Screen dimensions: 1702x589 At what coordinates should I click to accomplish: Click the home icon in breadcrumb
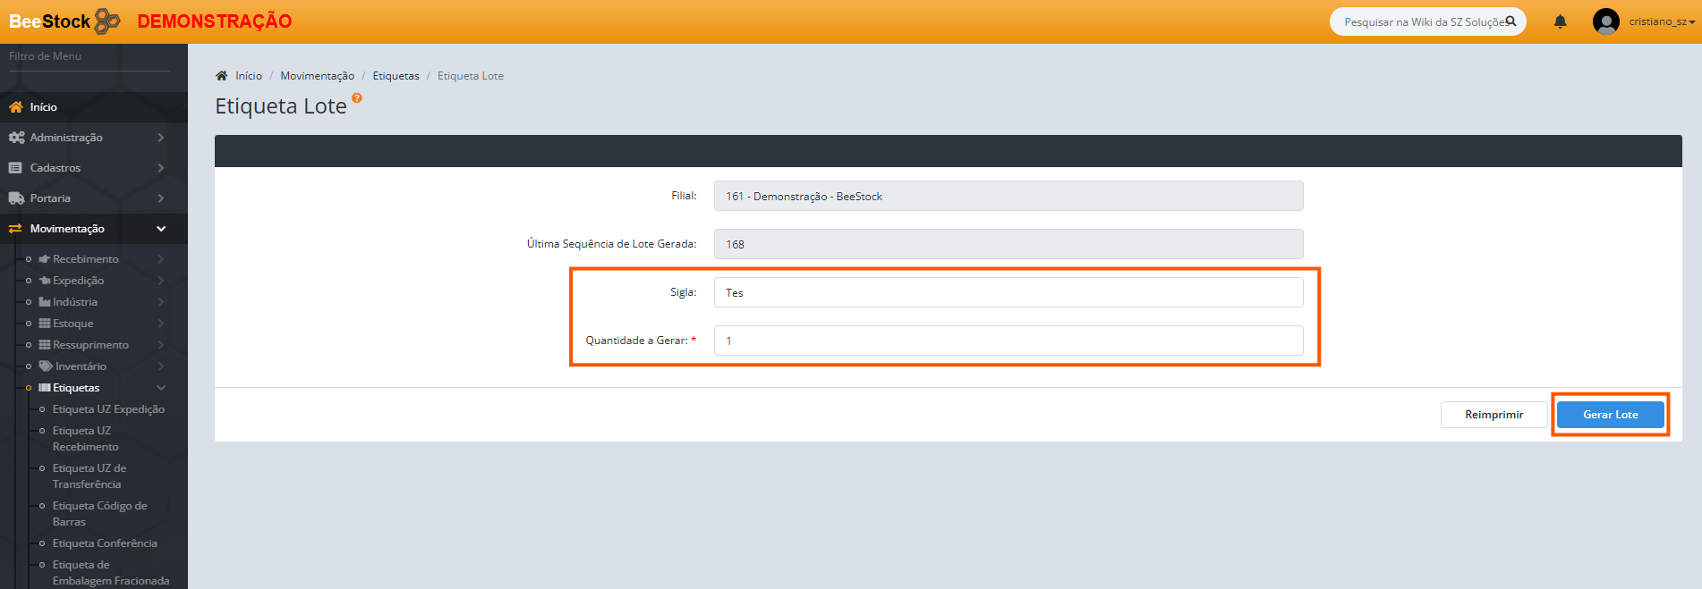tap(222, 76)
